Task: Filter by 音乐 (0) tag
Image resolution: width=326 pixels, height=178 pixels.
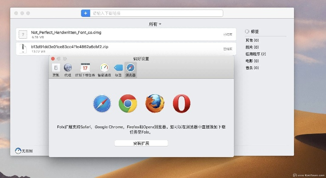Action: (252, 68)
